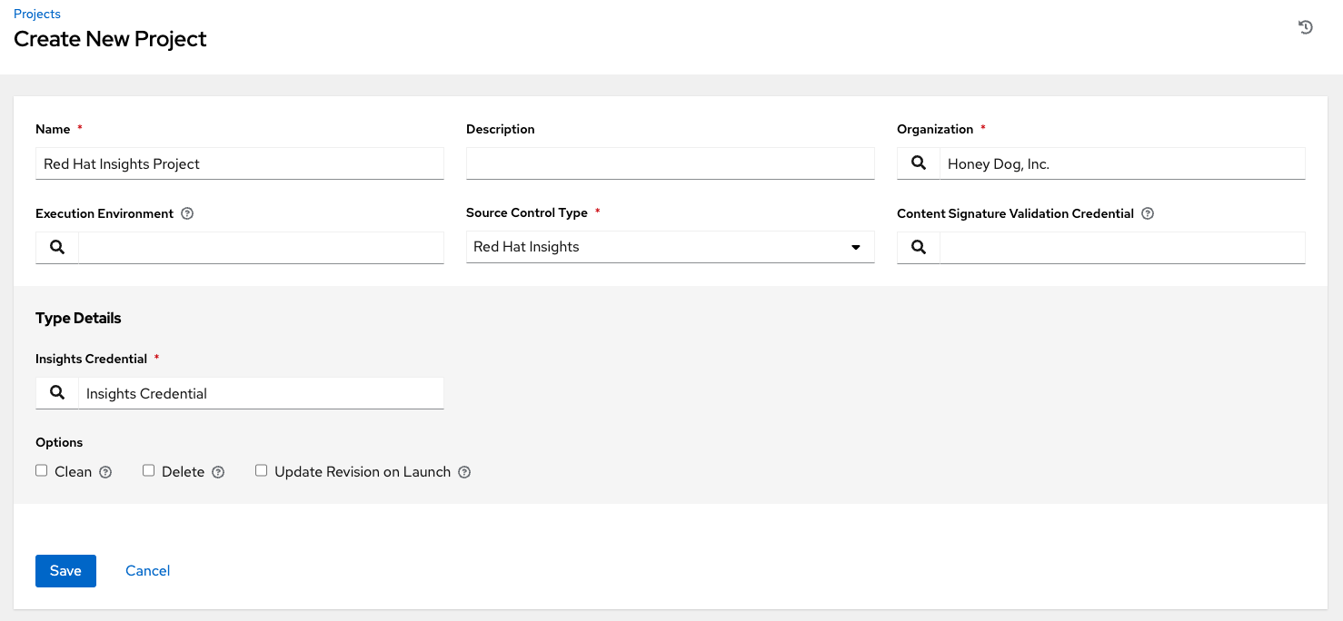Enable the Delete option checkbox

click(x=148, y=469)
